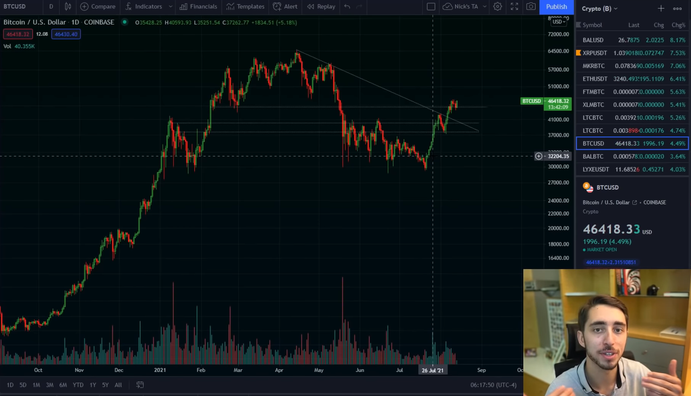Take a chart snapshot with the camera icon
The image size is (691, 396).
pyautogui.click(x=530, y=6)
